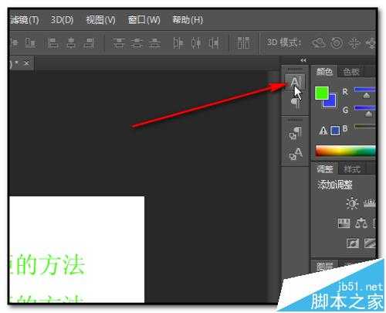Open the Paragraph Styles panel icon

[295, 133]
